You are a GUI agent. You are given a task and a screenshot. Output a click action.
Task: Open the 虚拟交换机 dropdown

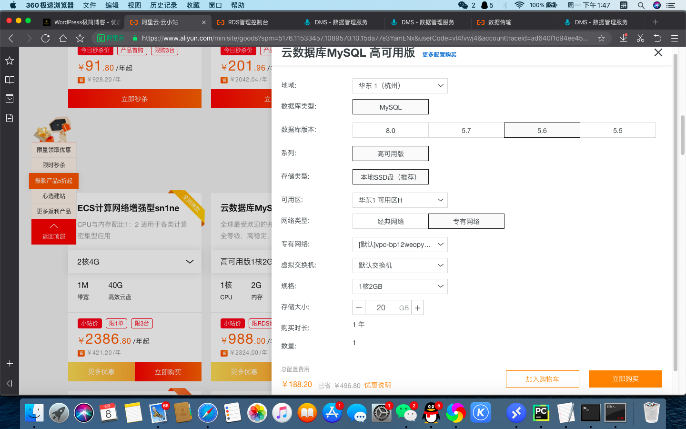[400, 266]
